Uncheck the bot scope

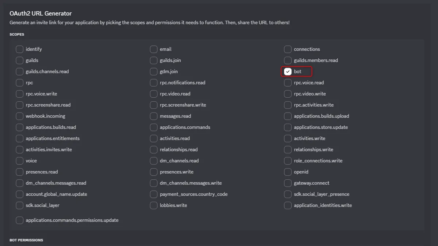[x=287, y=71]
